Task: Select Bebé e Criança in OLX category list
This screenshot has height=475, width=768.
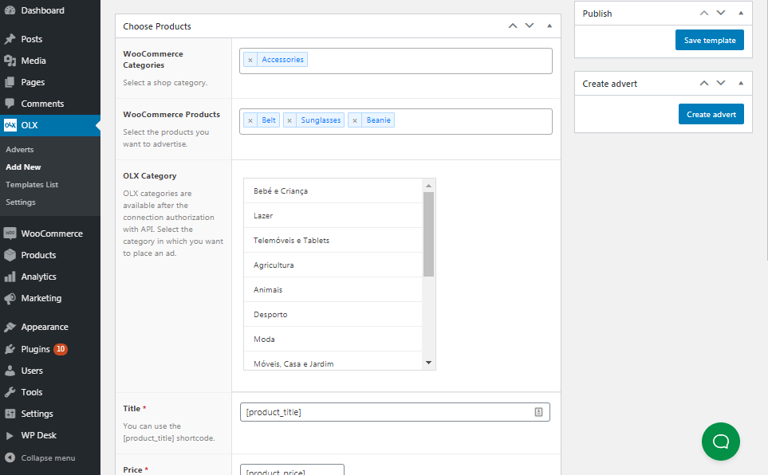Action: pos(333,191)
